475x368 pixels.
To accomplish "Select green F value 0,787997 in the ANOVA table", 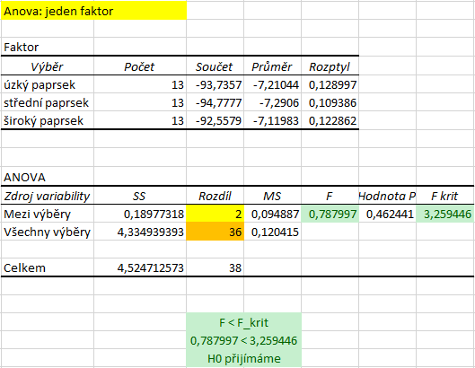I will pos(330,214).
